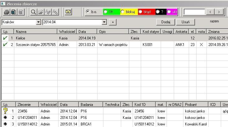
Task: Click the black dot status icon for U150114012
Action: pyautogui.click(x=5, y=124)
